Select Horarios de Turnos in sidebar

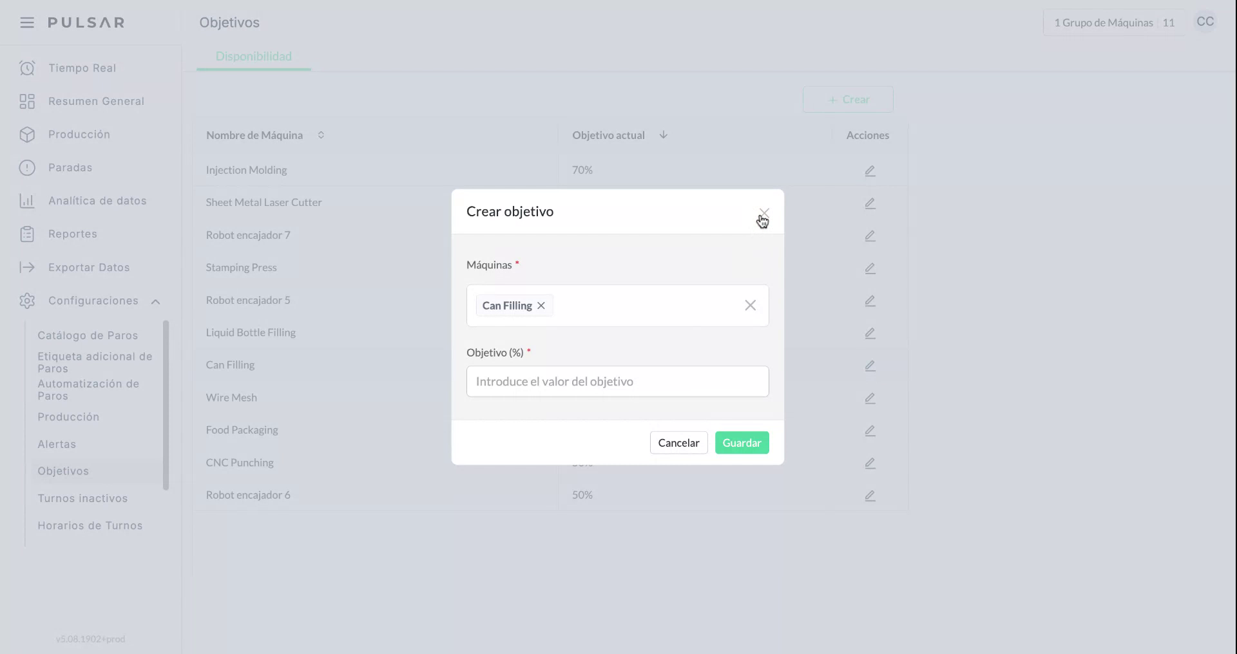pos(90,525)
